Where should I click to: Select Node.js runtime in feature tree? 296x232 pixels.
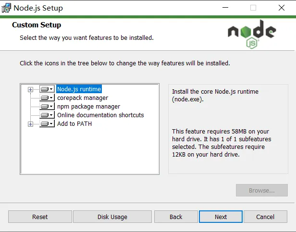click(79, 89)
